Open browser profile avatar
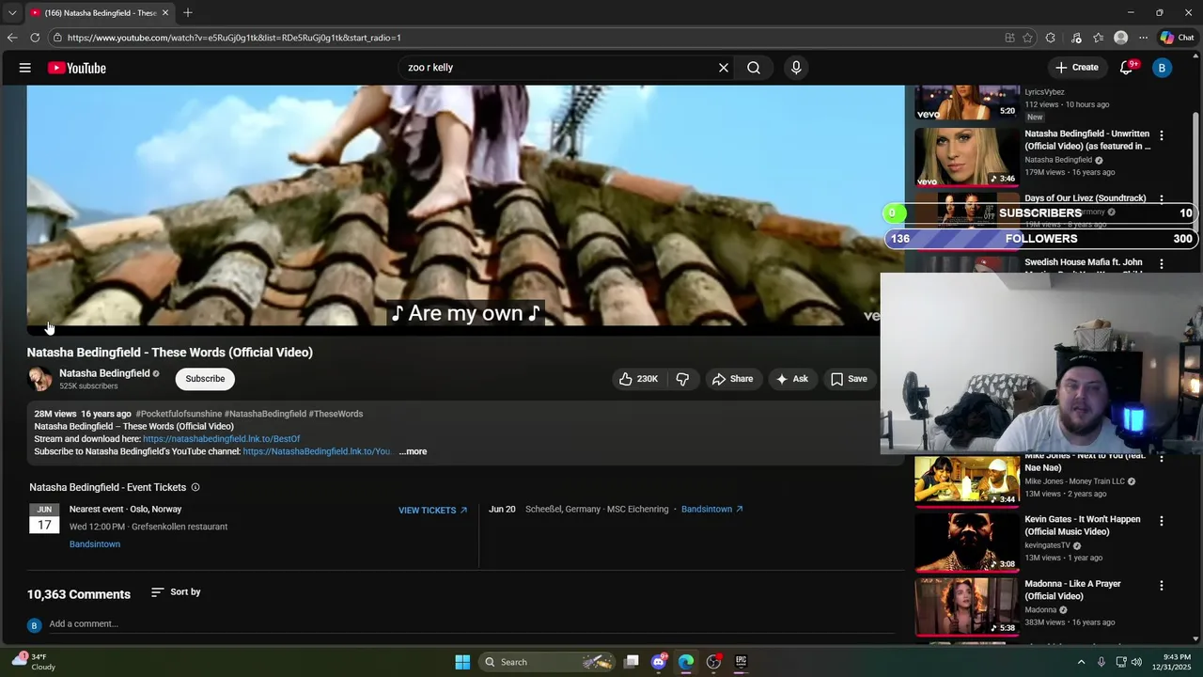The height and width of the screenshot is (677, 1203). click(x=1120, y=38)
